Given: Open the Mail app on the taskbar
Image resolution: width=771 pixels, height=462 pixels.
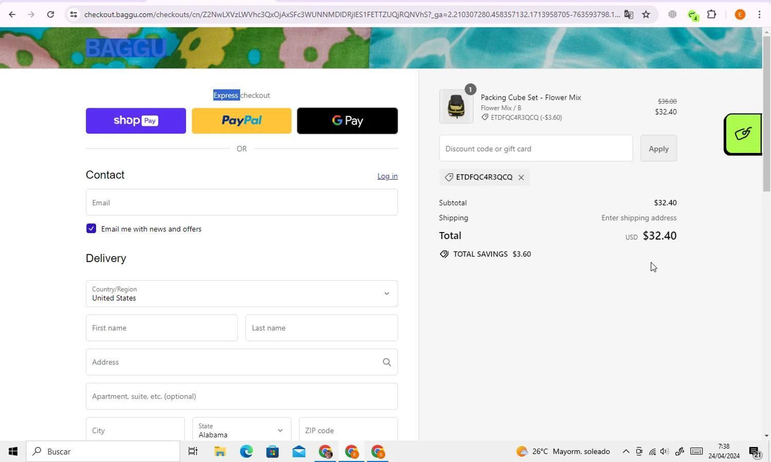Looking at the screenshot, I should pos(299,452).
